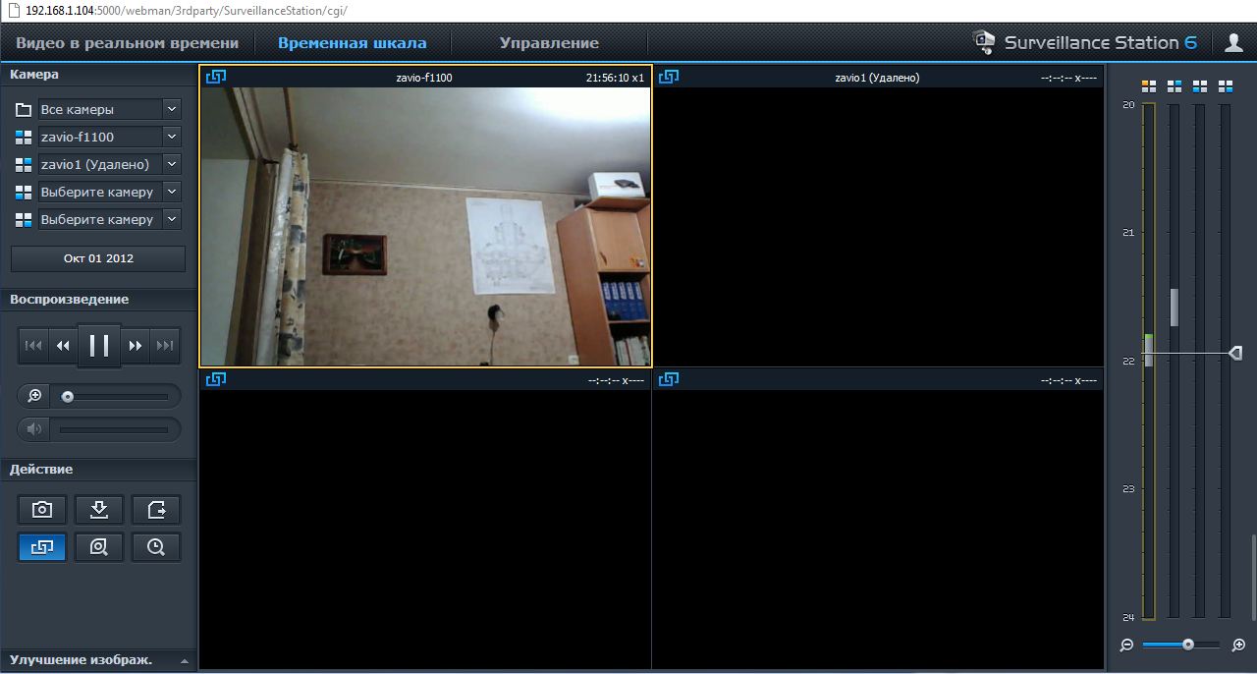This screenshot has height=674, width=1257.
Task: Rewind playback
Action: pyautogui.click(x=63, y=345)
